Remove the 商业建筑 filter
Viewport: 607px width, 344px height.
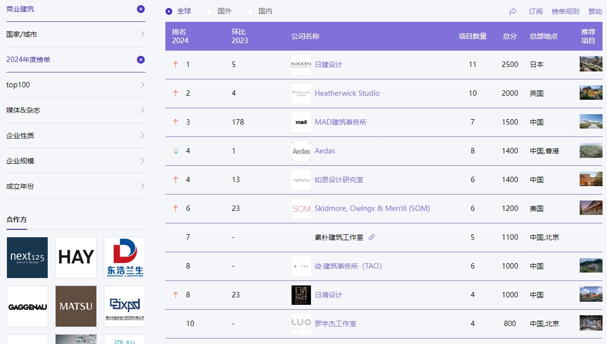point(141,9)
